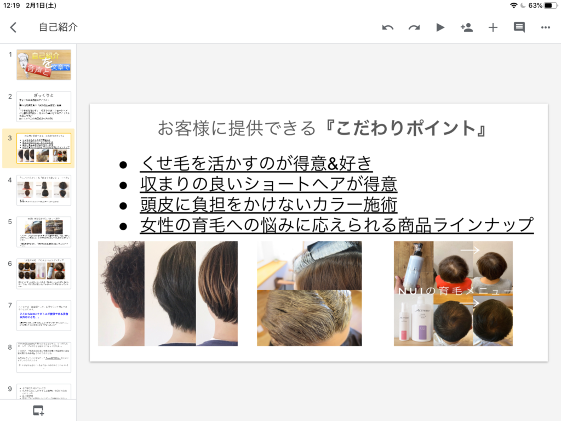
Task: Open the share with people icon
Action: 467,27
